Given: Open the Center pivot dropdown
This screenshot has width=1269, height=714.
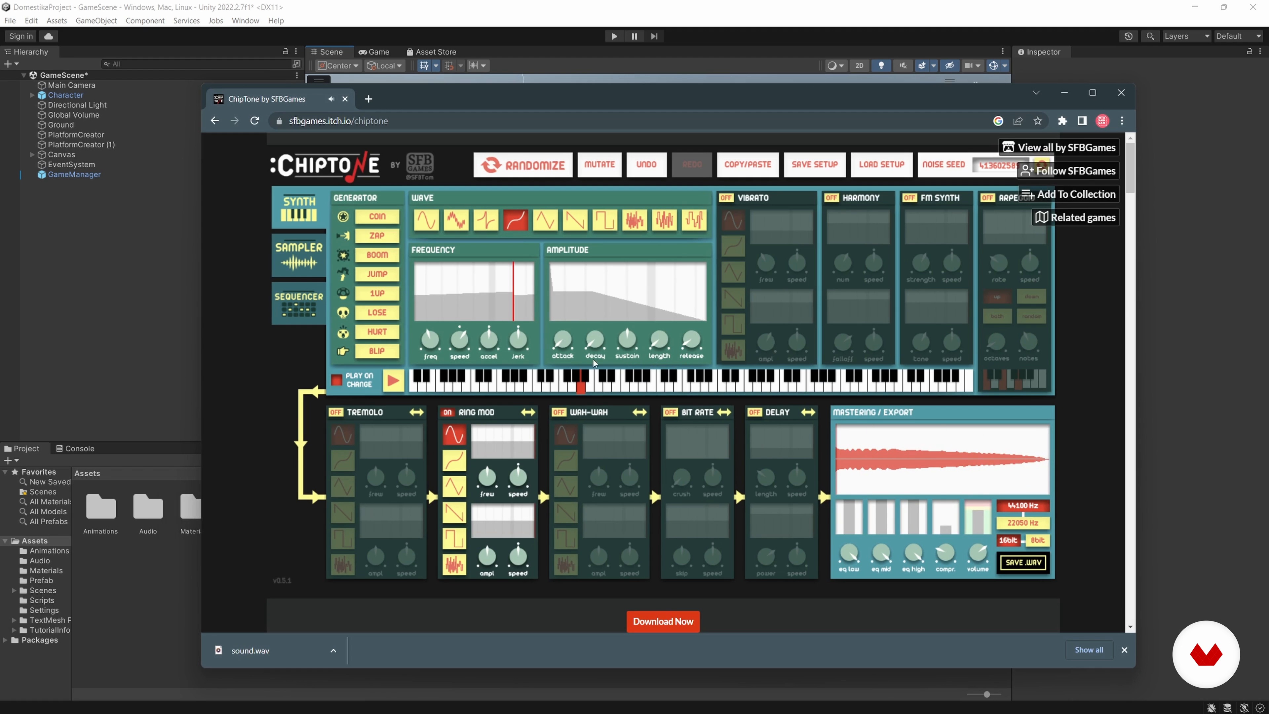Looking at the screenshot, I should tap(338, 65).
